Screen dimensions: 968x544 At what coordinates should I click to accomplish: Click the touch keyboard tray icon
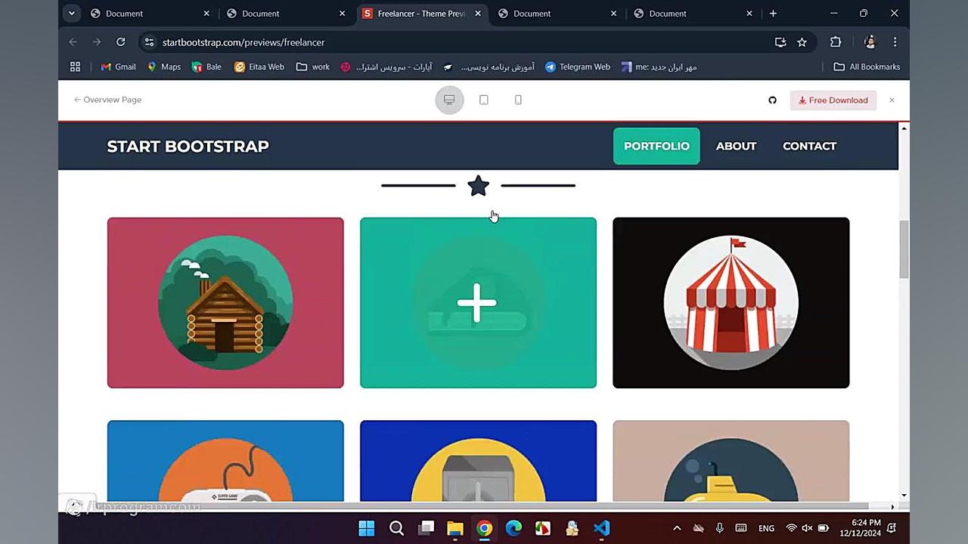click(x=741, y=528)
